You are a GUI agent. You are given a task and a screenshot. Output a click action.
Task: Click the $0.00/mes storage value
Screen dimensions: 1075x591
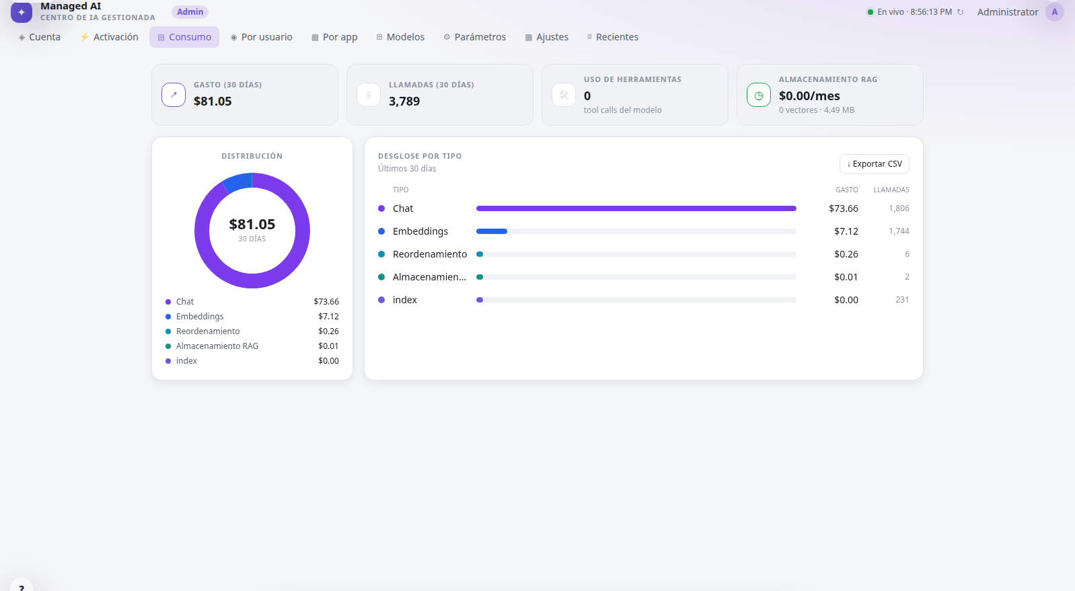pos(809,96)
